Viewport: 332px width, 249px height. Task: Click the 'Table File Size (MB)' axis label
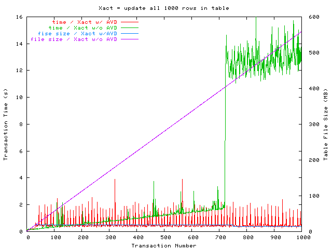[326, 125]
